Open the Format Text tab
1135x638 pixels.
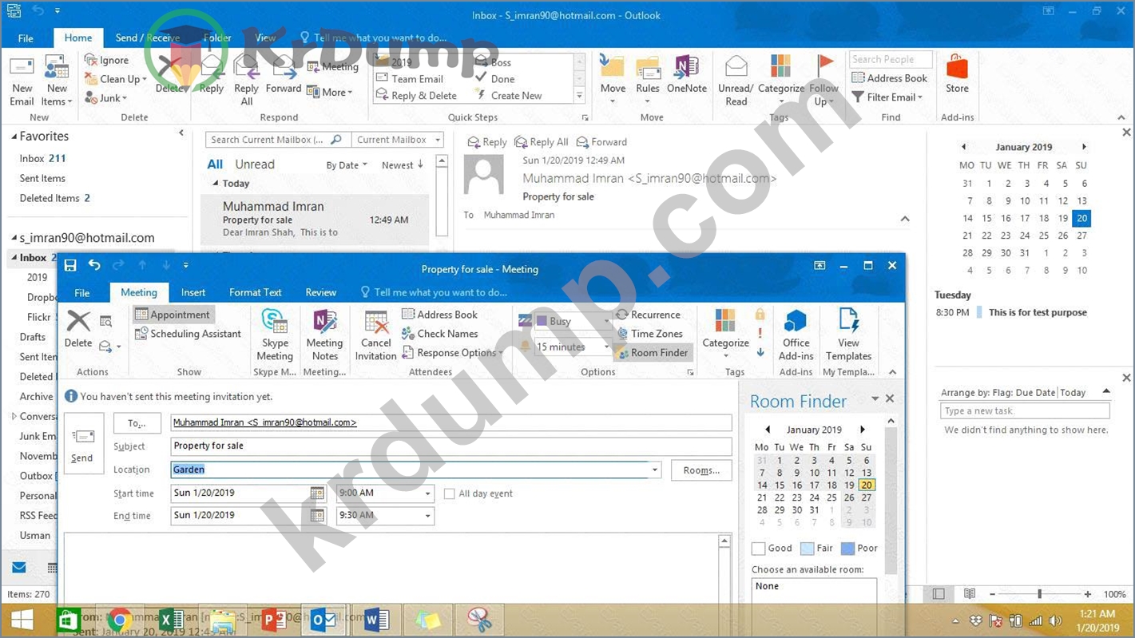(x=255, y=292)
